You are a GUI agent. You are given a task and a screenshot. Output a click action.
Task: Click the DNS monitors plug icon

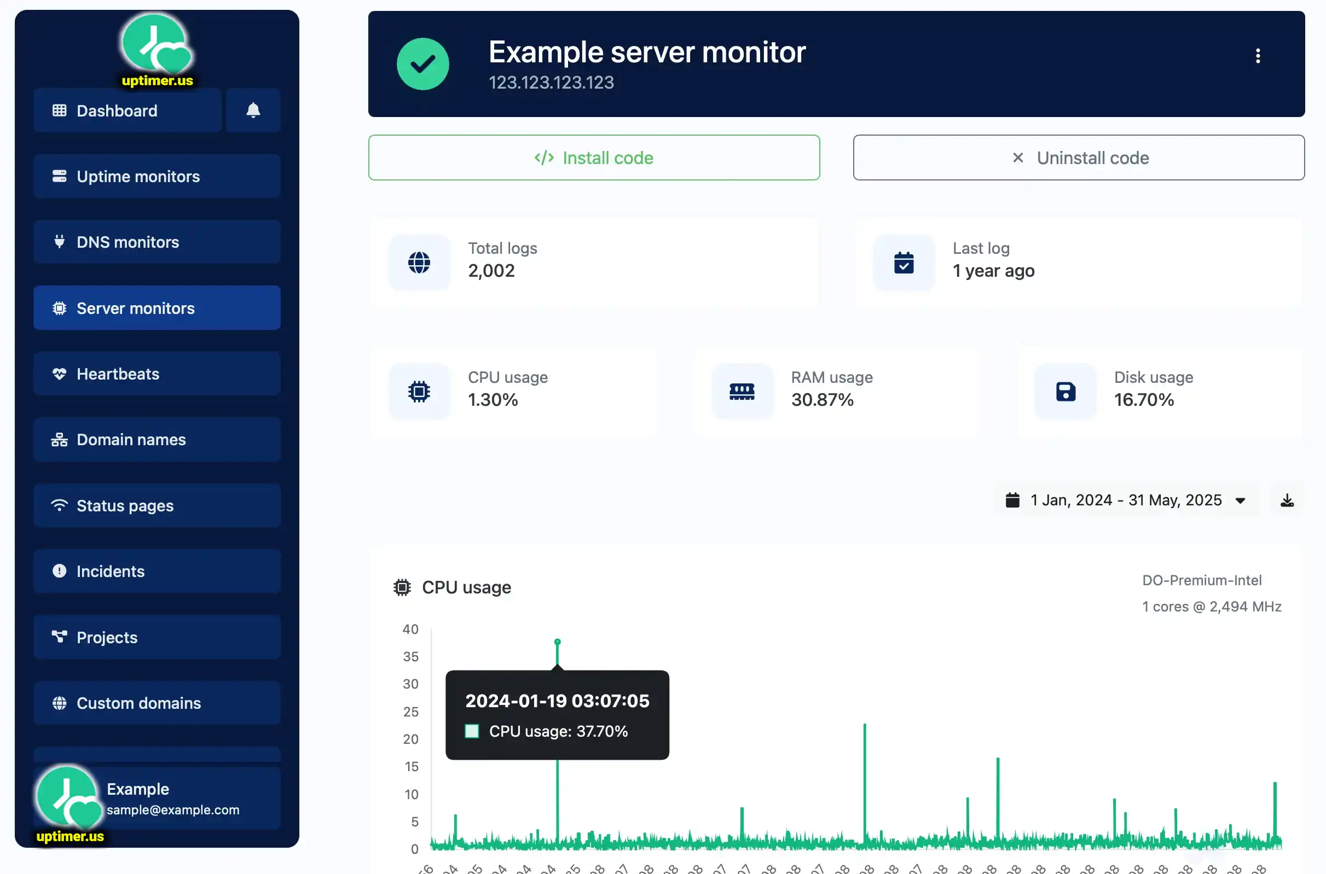[59, 242]
